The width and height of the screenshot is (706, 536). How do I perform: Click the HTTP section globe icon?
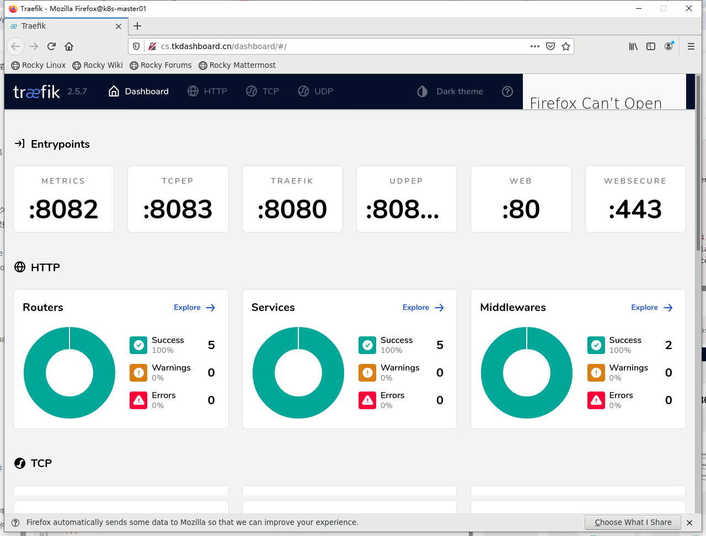20,267
